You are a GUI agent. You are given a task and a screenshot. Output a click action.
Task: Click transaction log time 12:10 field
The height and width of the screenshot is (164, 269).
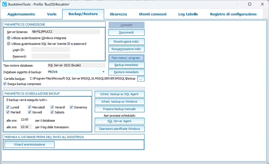pos(26,127)
